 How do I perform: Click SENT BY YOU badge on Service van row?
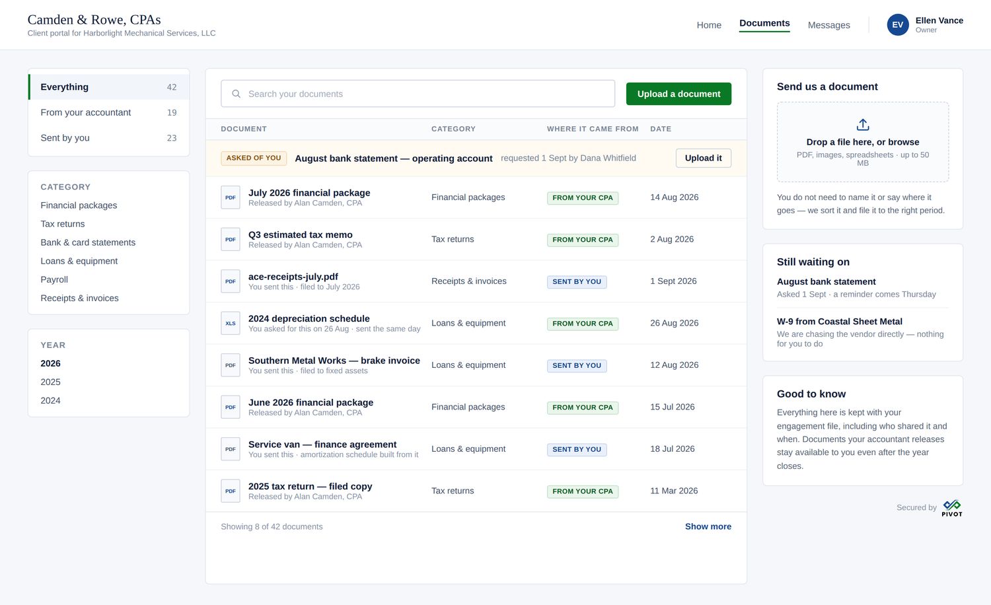577,449
